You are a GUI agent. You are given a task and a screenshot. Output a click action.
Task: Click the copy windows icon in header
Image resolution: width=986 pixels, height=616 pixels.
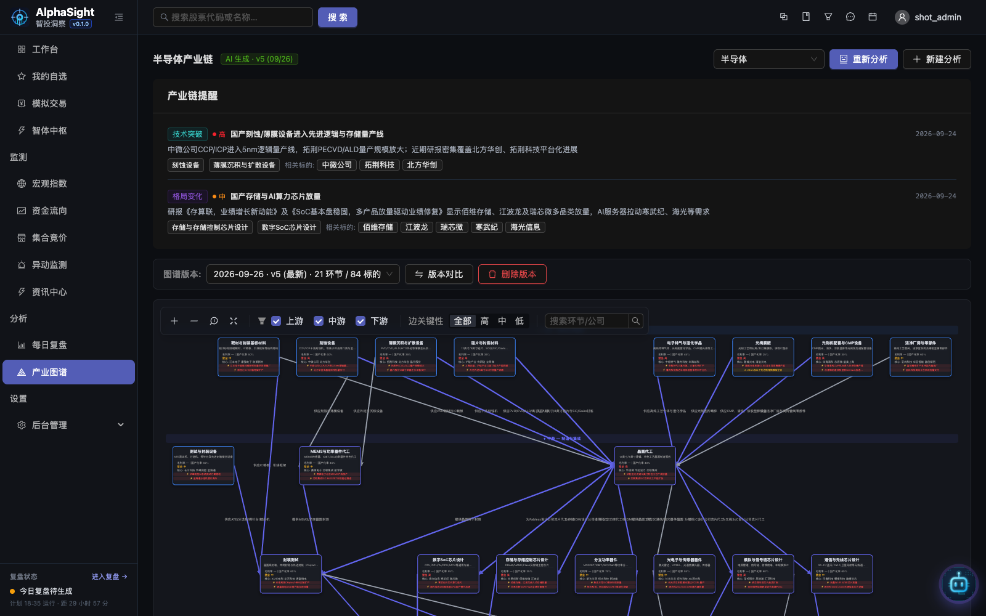[x=784, y=17]
